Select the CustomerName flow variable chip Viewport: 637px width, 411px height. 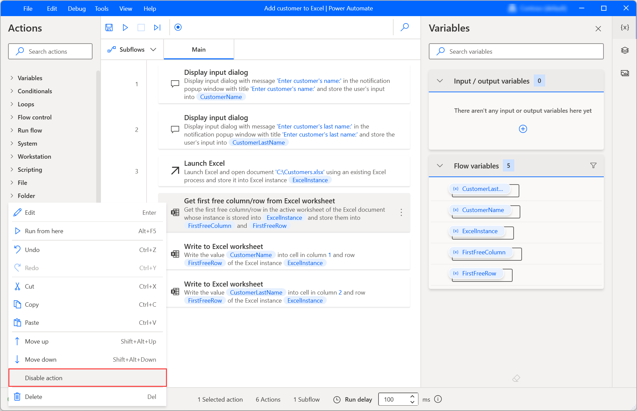click(x=480, y=210)
